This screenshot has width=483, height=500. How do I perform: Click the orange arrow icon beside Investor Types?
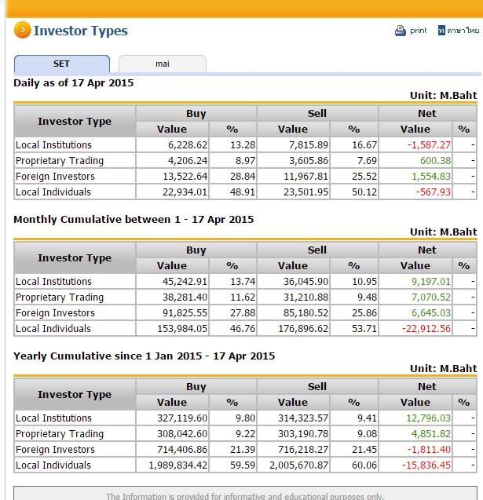click(x=22, y=31)
